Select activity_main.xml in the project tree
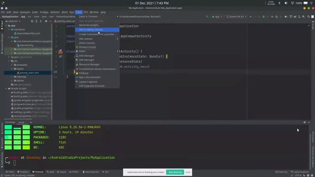This screenshot has width=315, height=177. coord(28,73)
